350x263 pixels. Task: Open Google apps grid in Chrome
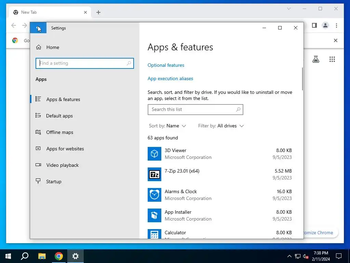[332, 59]
